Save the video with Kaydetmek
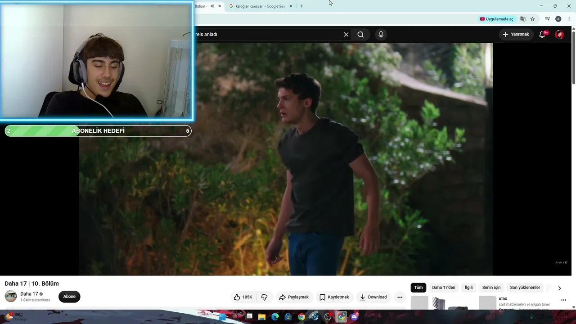The width and height of the screenshot is (576, 324). point(334,297)
